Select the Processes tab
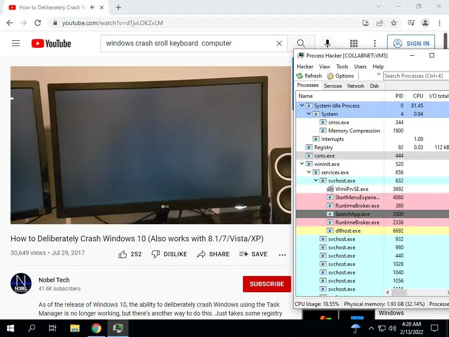 click(x=308, y=85)
